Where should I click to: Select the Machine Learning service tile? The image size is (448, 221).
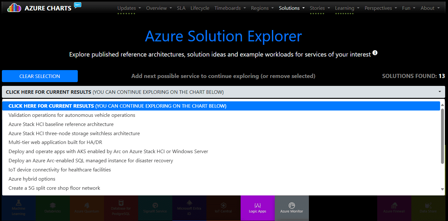tap(18, 208)
